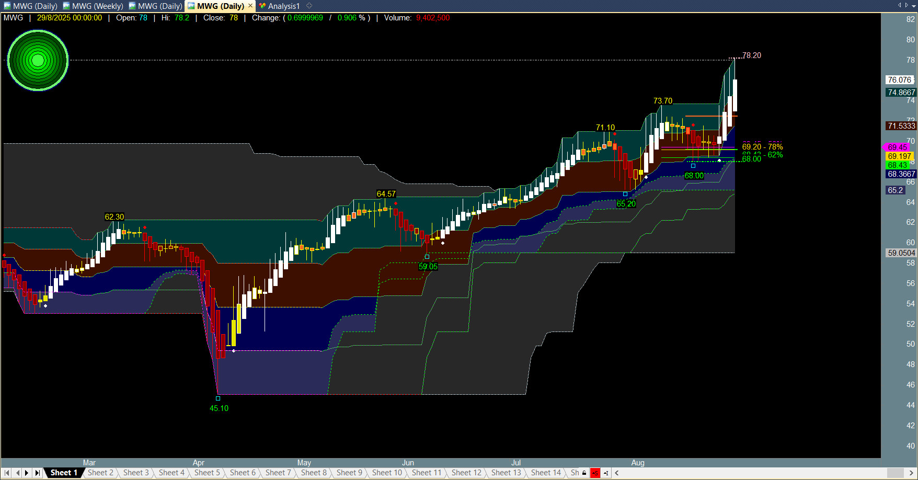Click next sheet arrow button
This screenshot has width=918, height=480.
pyautogui.click(x=27, y=473)
